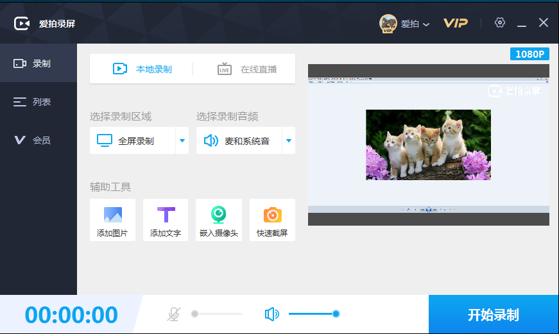This screenshot has width=559, height=334.
Task: Click the 添加图片 (add image) icon
Action: 112,215
